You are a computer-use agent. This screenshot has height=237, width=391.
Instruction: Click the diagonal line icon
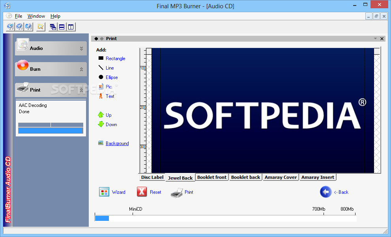coord(101,68)
